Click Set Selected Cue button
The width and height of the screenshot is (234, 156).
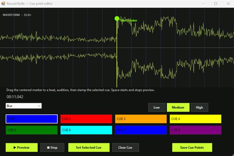click(x=89, y=147)
